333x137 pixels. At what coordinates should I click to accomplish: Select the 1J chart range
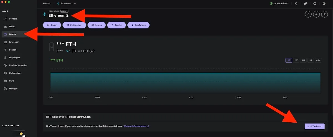tap(311, 60)
